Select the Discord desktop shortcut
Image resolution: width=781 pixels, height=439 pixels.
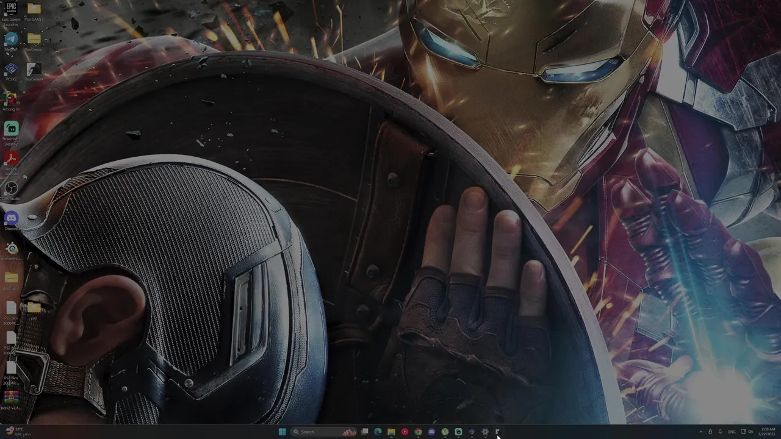click(x=11, y=221)
